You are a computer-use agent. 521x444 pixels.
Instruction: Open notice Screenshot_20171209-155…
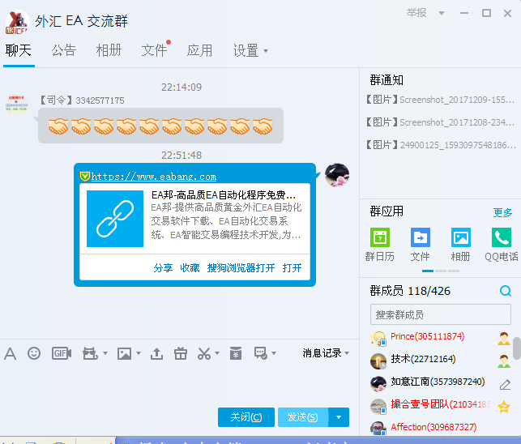[440, 100]
